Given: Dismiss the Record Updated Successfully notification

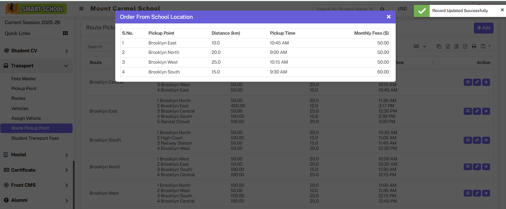Looking at the screenshot, I should [502, 11].
